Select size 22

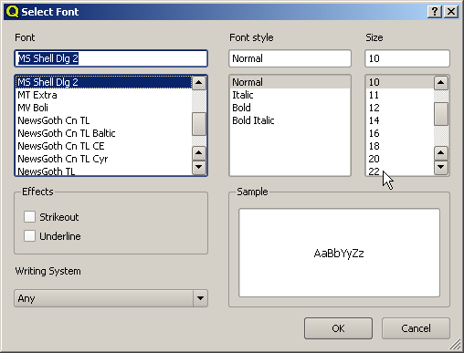pyautogui.click(x=400, y=171)
